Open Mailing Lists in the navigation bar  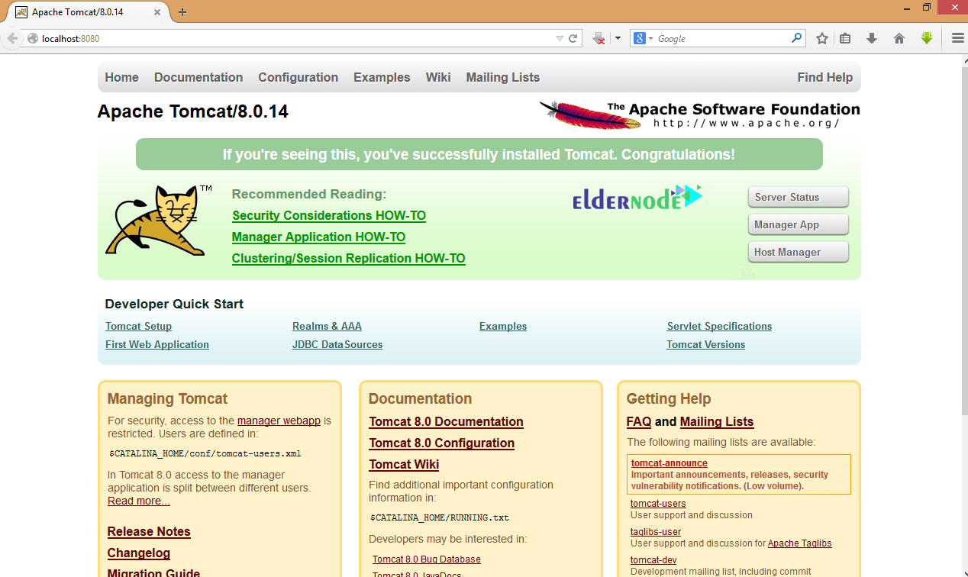point(503,77)
